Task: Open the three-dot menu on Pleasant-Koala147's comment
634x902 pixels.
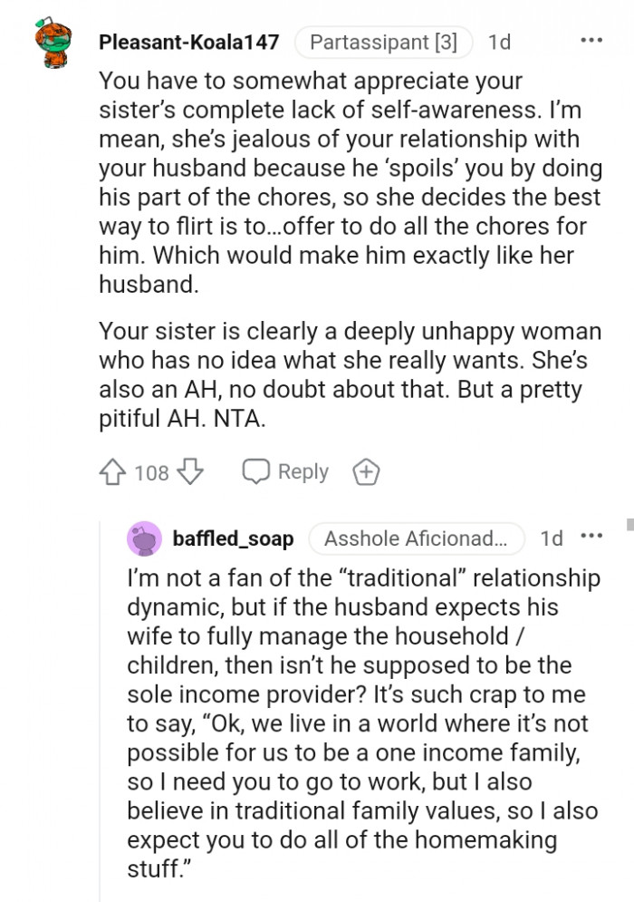Action: pyautogui.click(x=593, y=40)
